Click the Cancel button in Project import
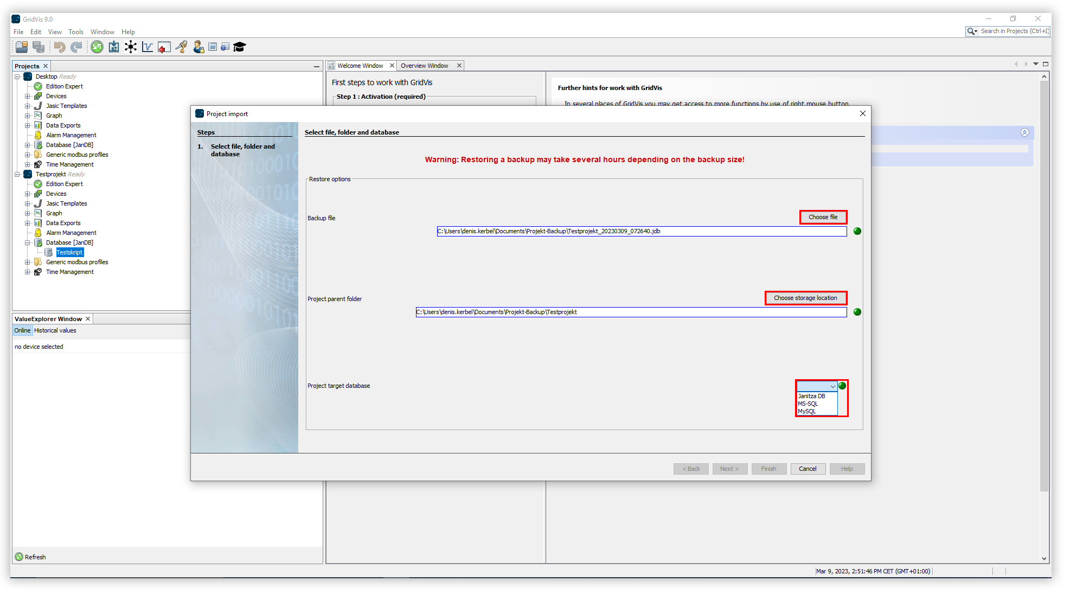1070x594 pixels. coord(808,469)
